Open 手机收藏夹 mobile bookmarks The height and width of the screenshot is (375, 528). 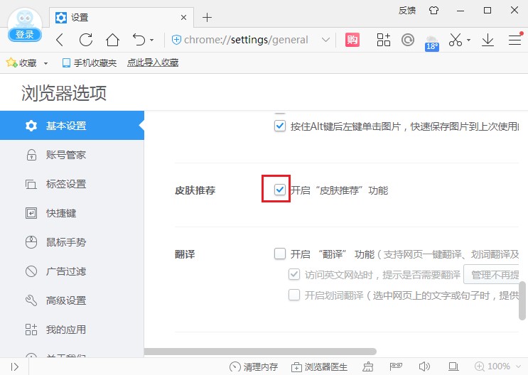(90, 62)
